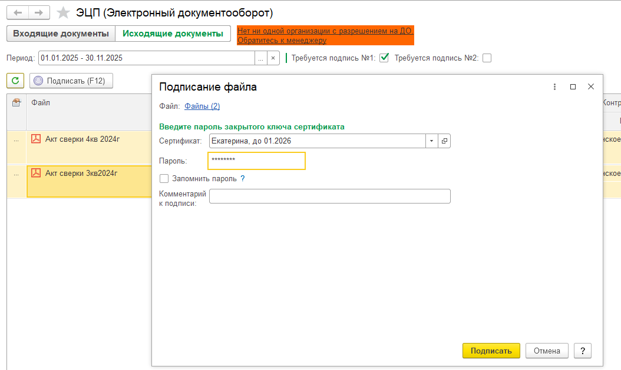
Task: Toggle Требуется подпись №1 checkbox
Action: coord(384,58)
